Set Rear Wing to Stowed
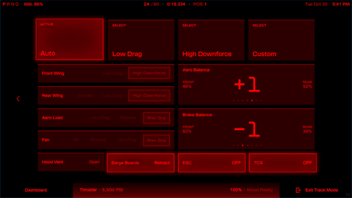Viewport: 352px width, 198px height. click(85, 95)
